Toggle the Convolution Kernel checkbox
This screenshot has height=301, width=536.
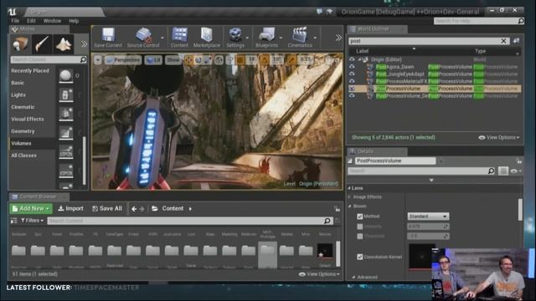359,257
